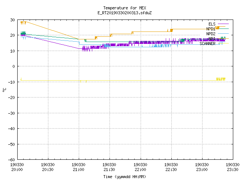240x180 pixels.
Task: Click the y-axis label -30
Action: 12,113
